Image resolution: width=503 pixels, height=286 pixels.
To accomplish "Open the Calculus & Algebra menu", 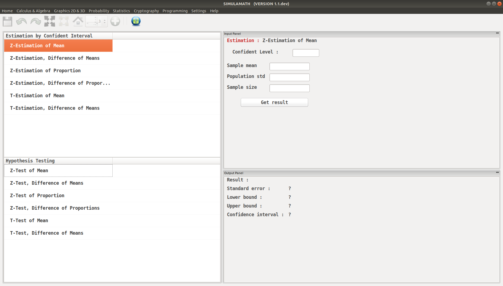I will pos(33,11).
